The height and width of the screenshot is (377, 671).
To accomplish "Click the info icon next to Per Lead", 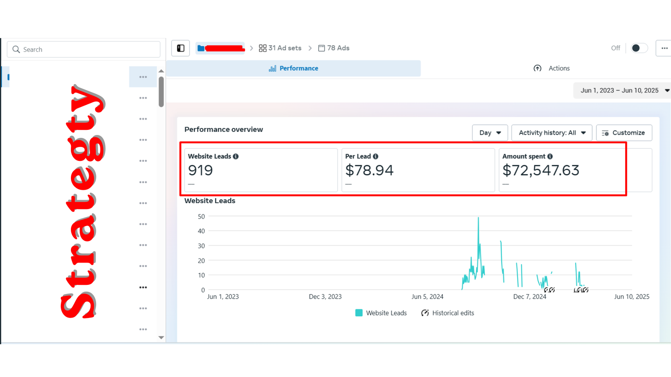I will [375, 156].
